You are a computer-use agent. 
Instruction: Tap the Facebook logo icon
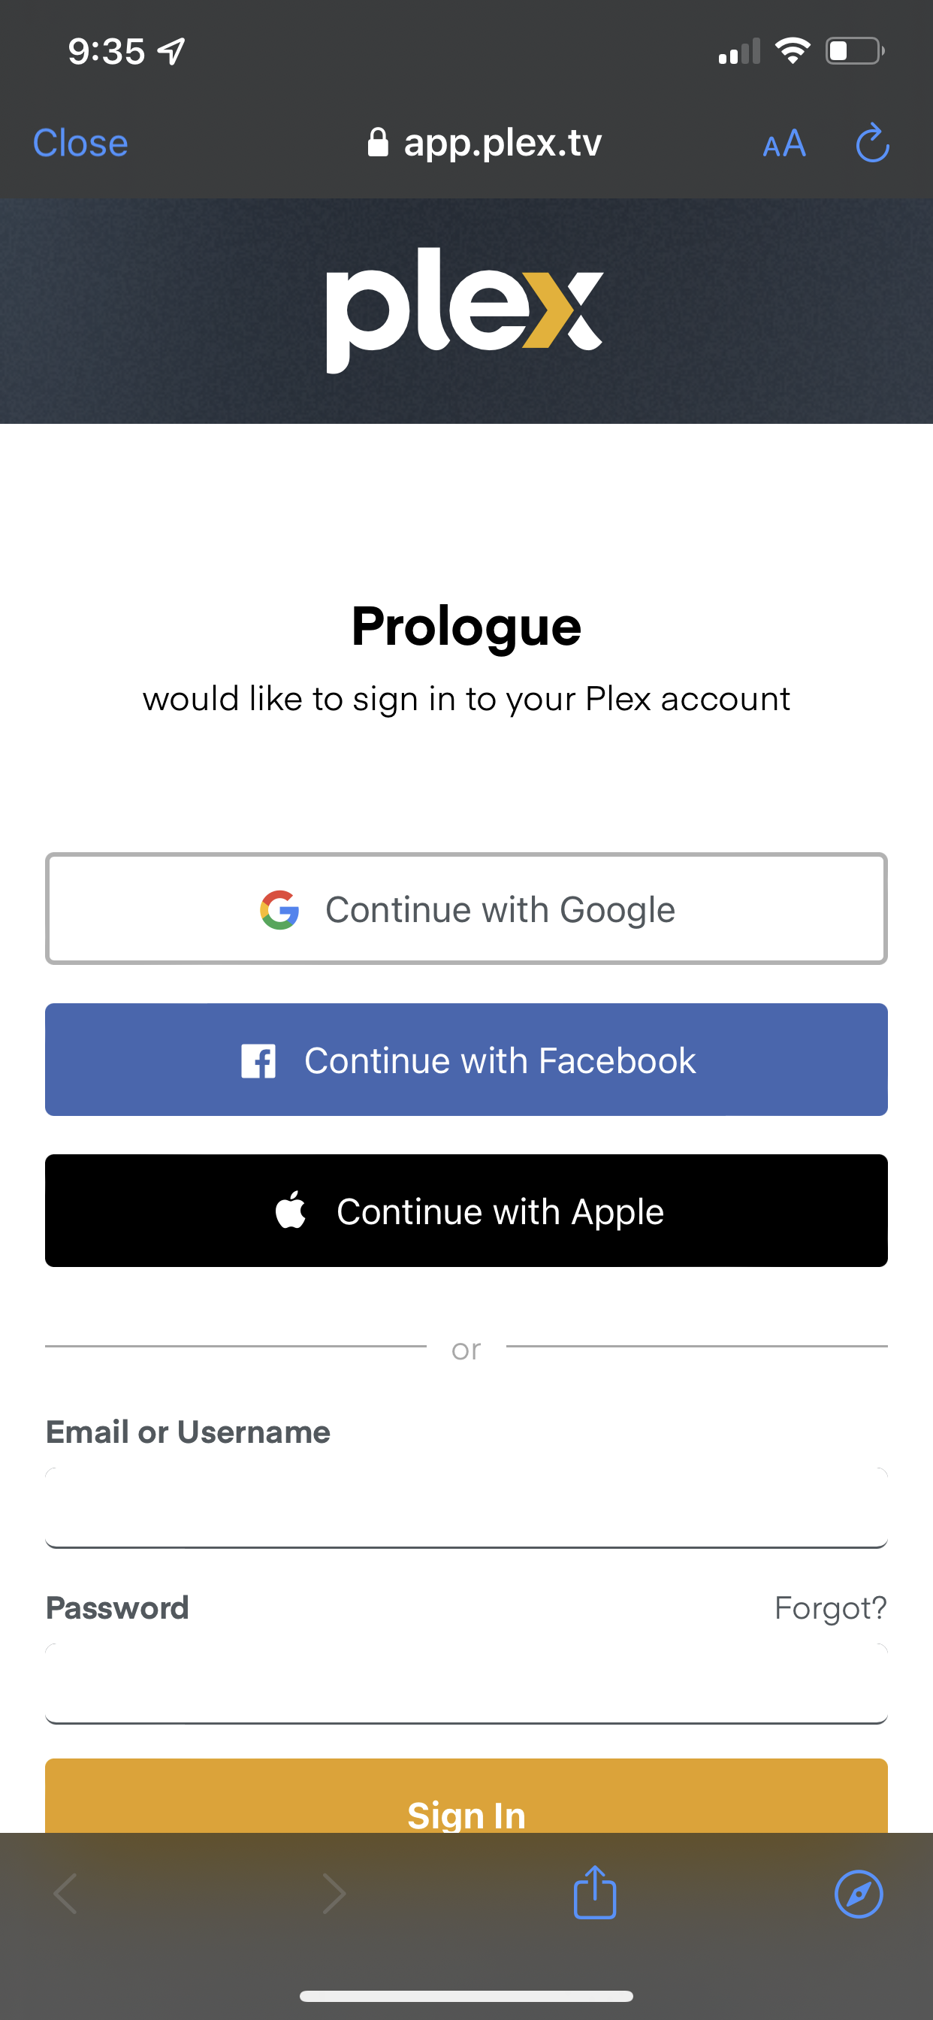point(258,1061)
